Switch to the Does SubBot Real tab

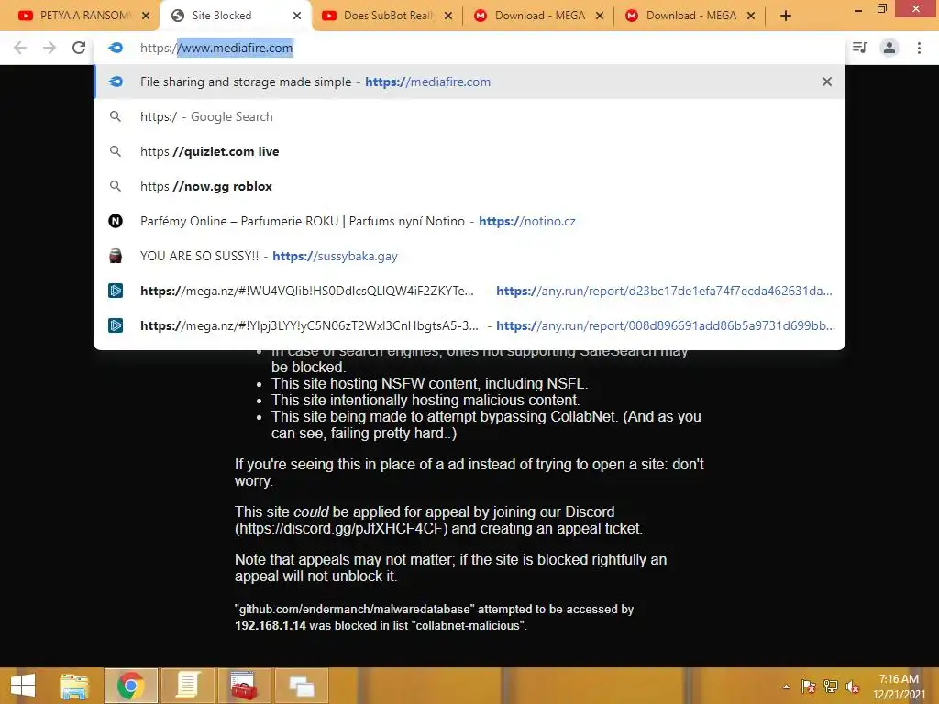[x=388, y=16]
